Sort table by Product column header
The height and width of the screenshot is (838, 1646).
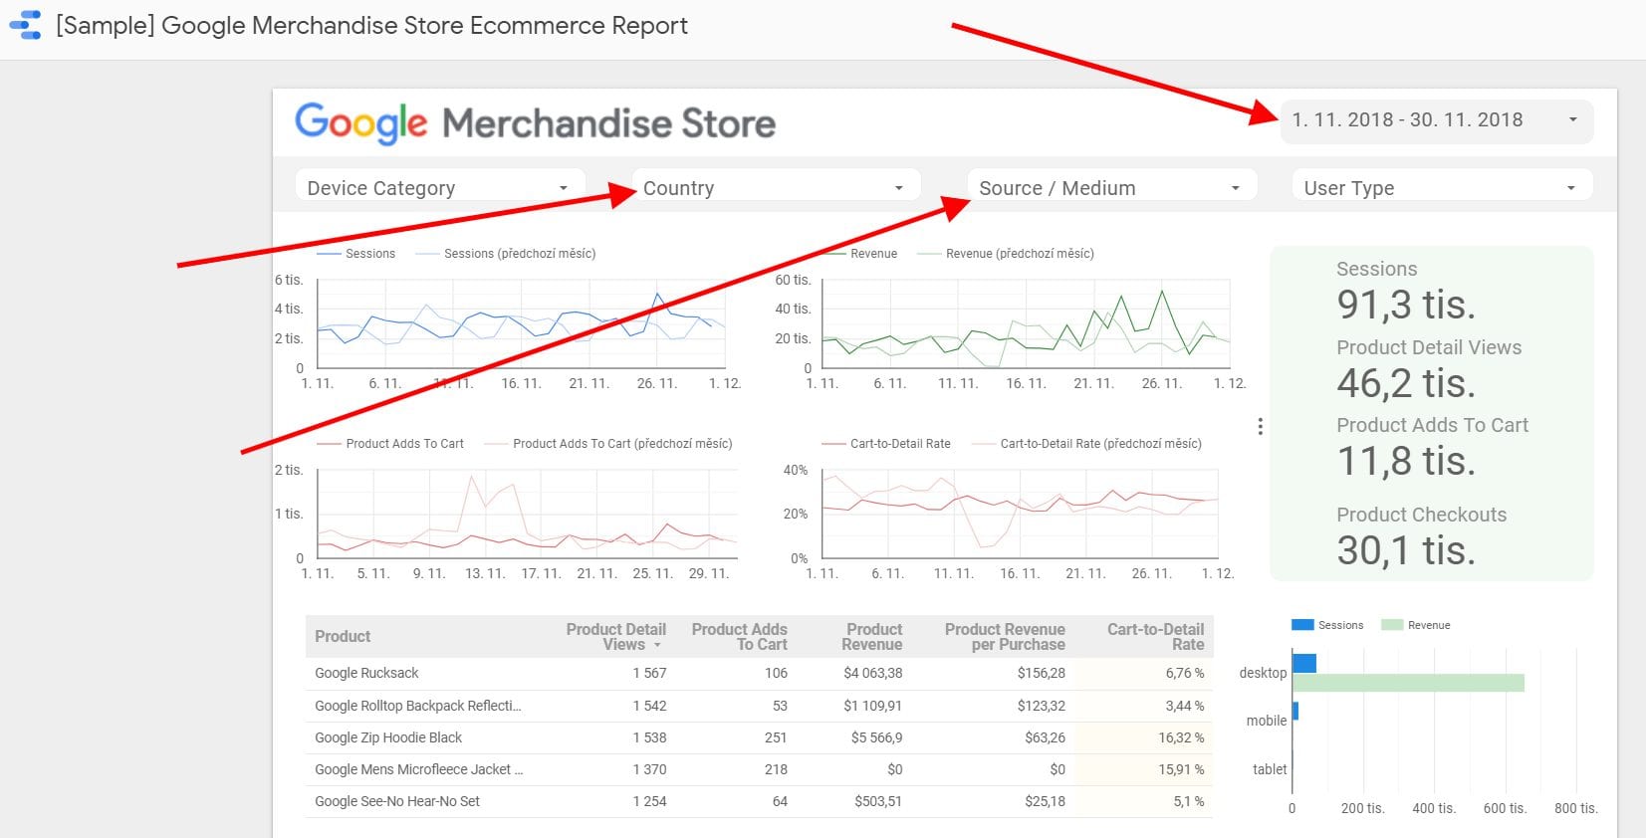point(343,636)
